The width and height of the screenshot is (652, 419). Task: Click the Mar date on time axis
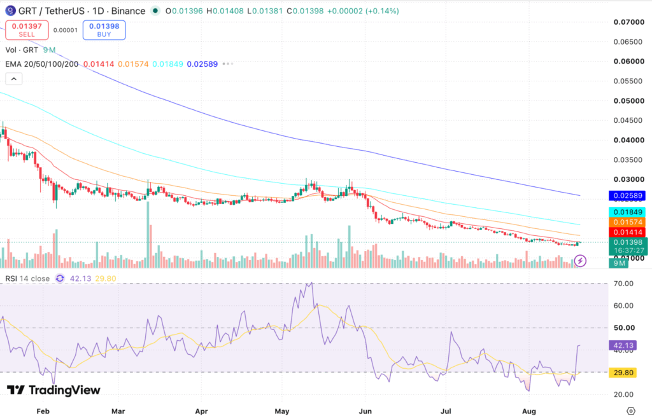[118, 411]
